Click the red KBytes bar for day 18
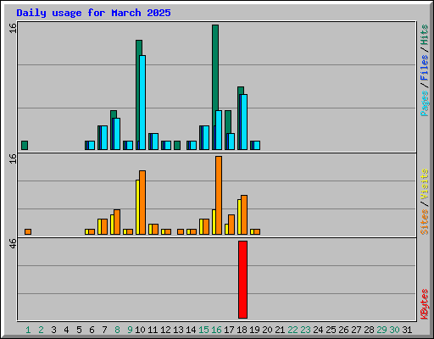 [242, 280]
